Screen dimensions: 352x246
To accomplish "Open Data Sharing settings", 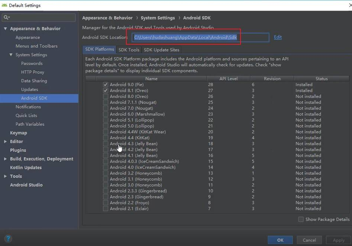I will pyautogui.click(x=34, y=81).
